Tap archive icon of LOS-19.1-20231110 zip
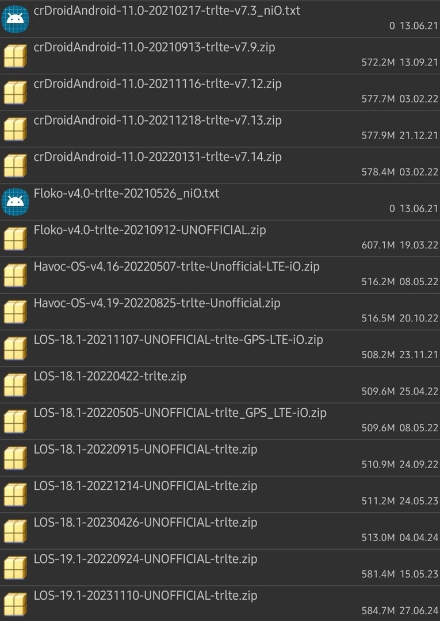Image resolution: width=440 pixels, height=621 pixels. [x=15, y=604]
